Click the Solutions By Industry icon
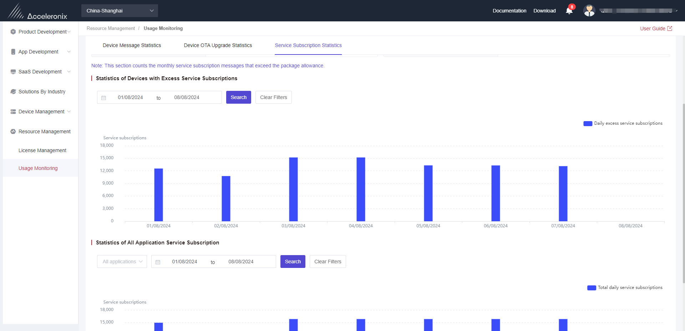Image resolution: width=685 pixels, height=331 pixels. pyautogui.click(x=13, y=92)
